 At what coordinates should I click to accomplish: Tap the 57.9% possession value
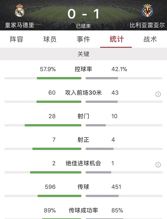[48, 69]
